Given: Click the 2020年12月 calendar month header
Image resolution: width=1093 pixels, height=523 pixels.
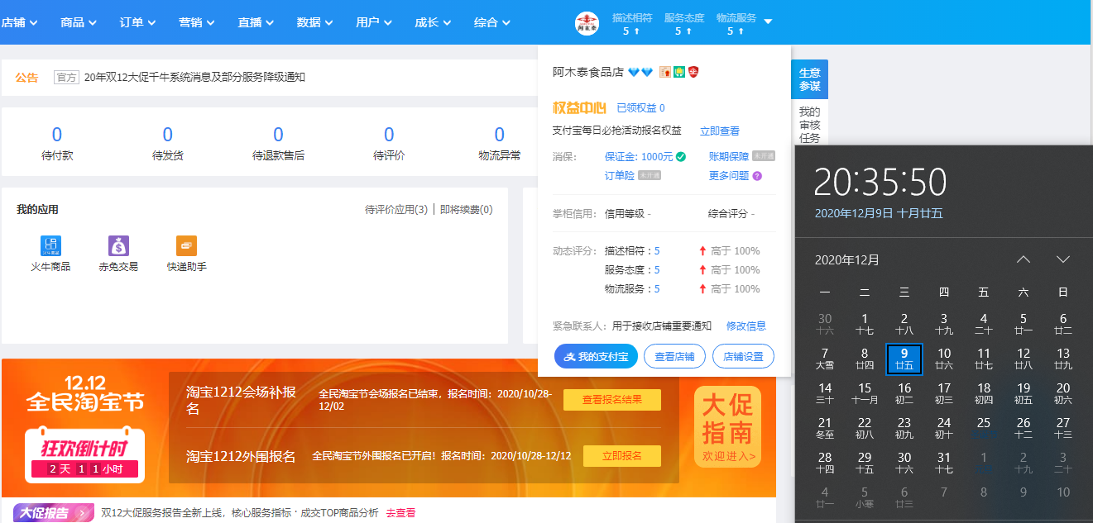Looking at the screenshot, I should pos(847,259).
